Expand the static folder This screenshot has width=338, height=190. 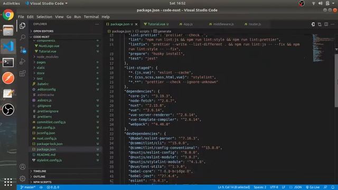click(x=41, y=68)
